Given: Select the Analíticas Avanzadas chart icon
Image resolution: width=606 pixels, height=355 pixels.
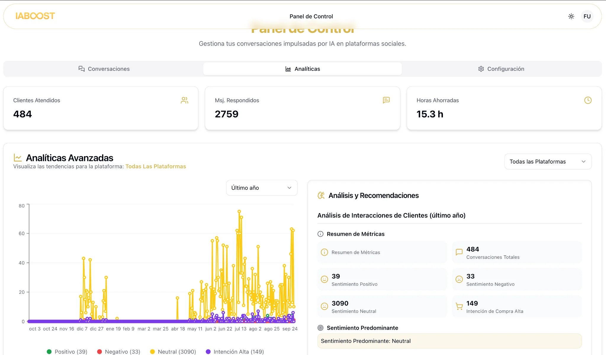Looking at the screenshot, I should point(18,158).
